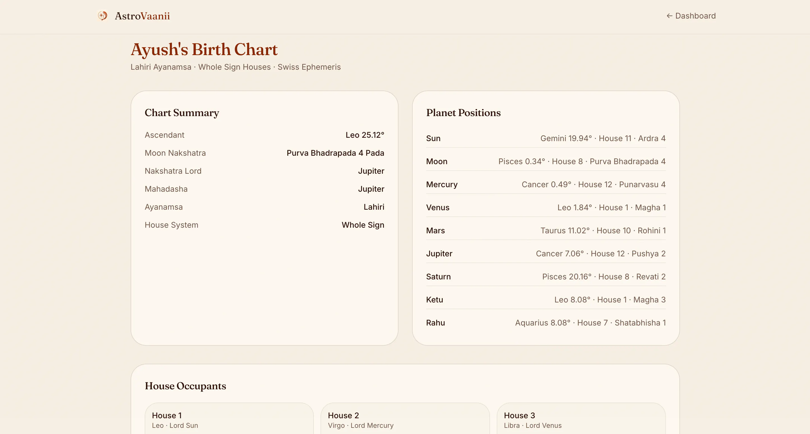Click the Ascendant label
The width and height of the screenshot is (810, 434).
(x=164, y=135)
